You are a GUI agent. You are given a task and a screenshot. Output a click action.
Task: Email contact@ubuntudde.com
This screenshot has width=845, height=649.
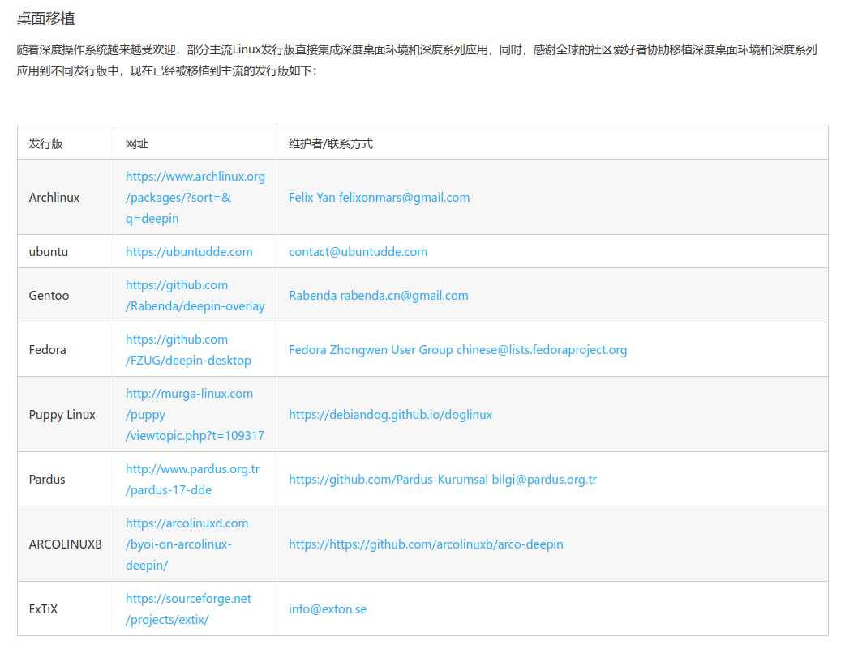(x=357, y=251)
